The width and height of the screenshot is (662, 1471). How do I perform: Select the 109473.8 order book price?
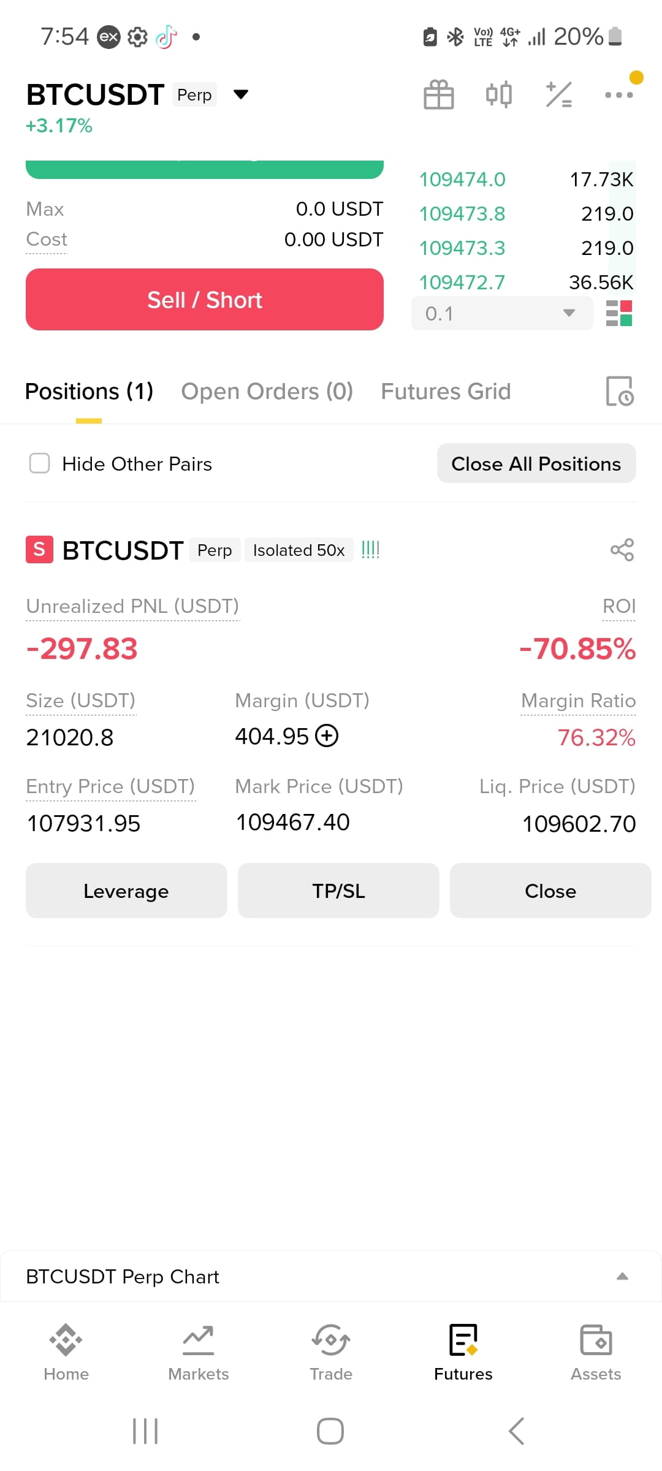[x=462, y=213]
